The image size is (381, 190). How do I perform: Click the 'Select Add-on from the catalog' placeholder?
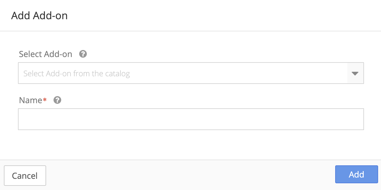tap(77, 74)
